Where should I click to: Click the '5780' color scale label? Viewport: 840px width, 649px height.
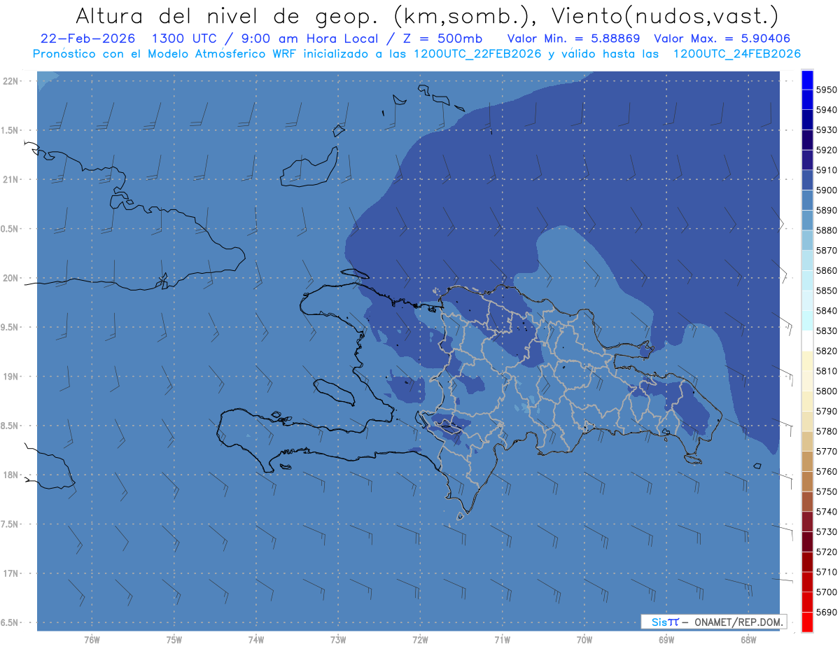826,431
